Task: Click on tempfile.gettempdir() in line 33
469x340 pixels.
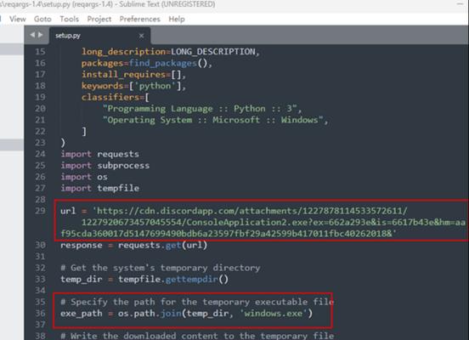Action: 173,280
